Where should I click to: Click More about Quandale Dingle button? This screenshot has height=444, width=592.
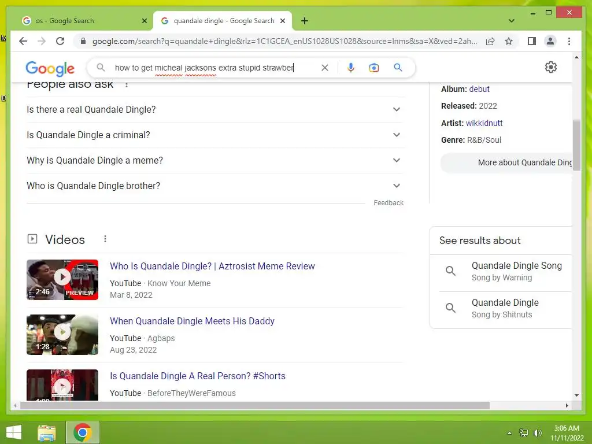506,162
